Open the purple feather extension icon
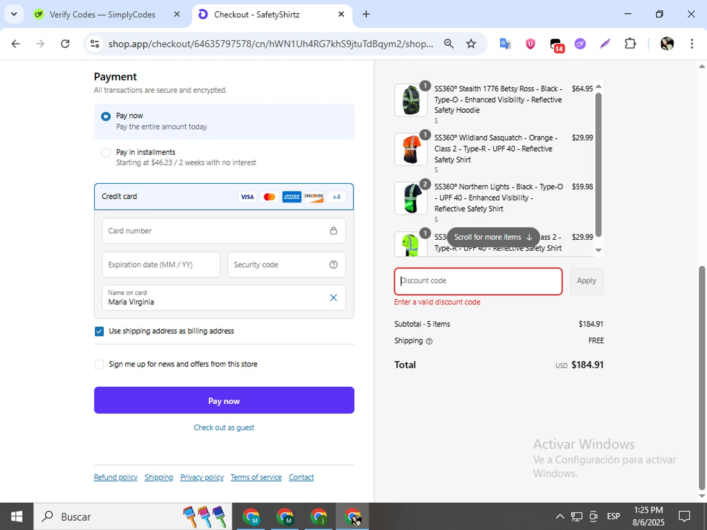Viewport: 707px width, 530px height. (605, 44)
